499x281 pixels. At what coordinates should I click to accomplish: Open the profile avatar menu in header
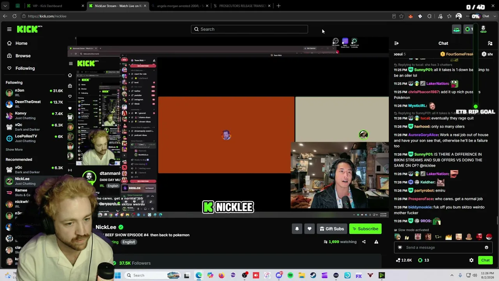pyautogui.click(x=483, y=29)
